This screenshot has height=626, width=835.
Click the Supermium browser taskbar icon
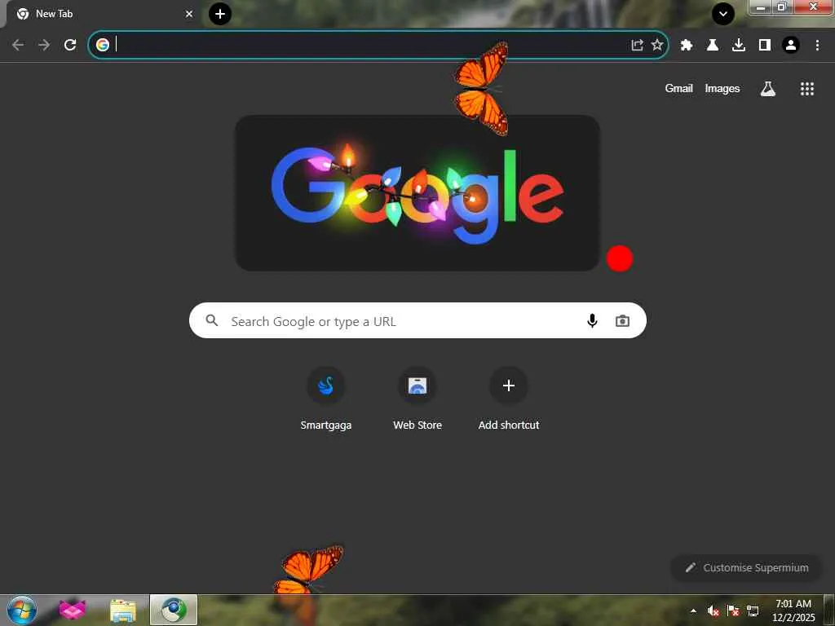coord(174,610)
